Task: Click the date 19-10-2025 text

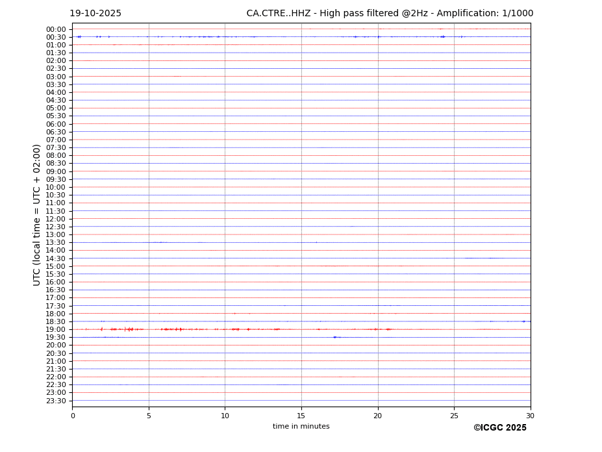Action: click(x=95, y=14)
